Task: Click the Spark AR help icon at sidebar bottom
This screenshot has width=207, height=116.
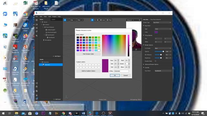Action: pyautogui.click(x=37, y=99)
